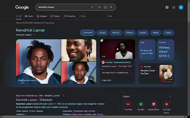Open the YouTube Music icon
Image resolution: width=190 pixels, height=118 pixels.
167,104
